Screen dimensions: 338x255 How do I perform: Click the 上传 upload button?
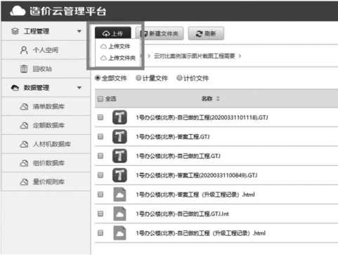click(x=113, y=34)
